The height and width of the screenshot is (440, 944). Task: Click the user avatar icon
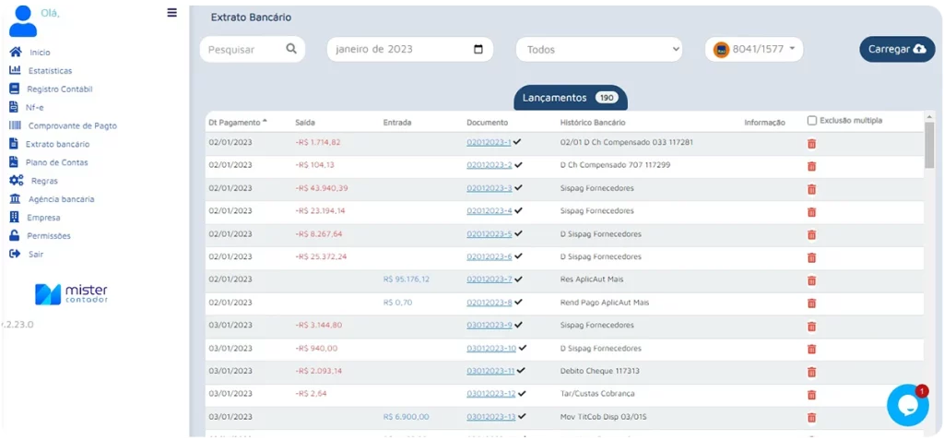click(22, 19)
